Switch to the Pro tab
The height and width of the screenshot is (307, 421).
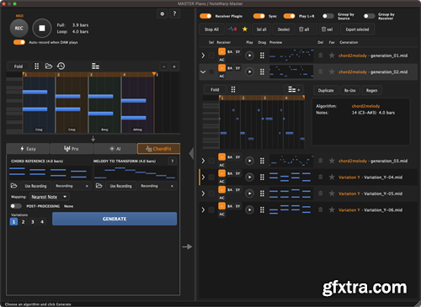[x=72, y=149]
